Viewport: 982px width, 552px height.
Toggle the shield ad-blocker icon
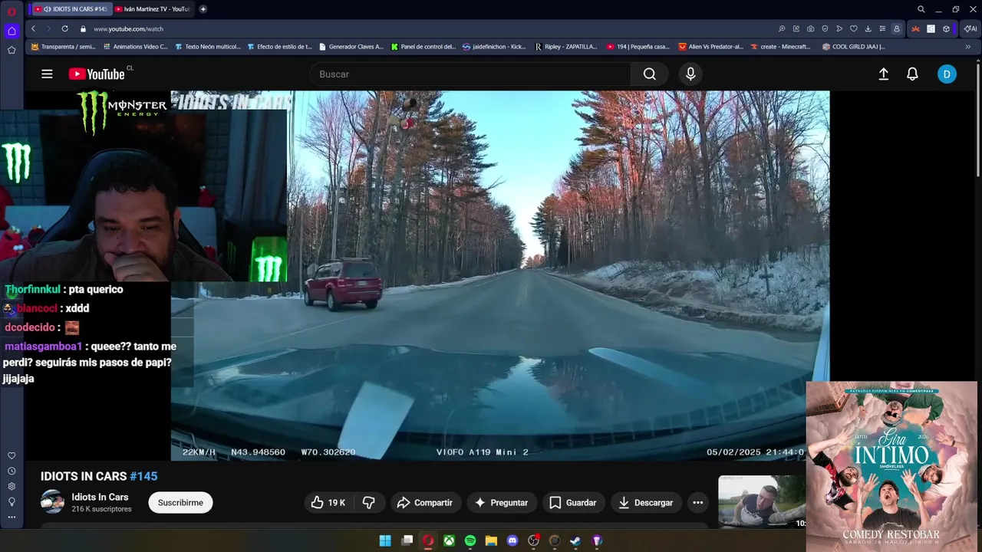coord(825,28)
